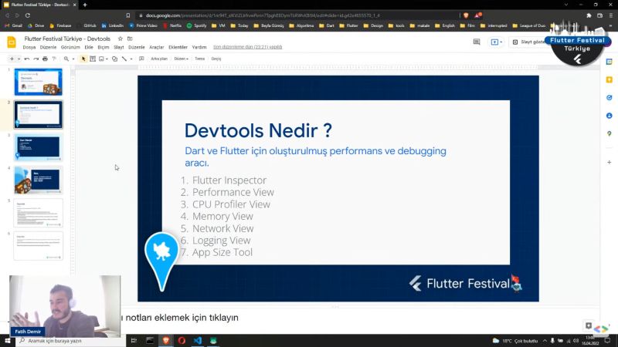Open the Düzen layout dropdown

pyautogui.click(x=181, y=59)
